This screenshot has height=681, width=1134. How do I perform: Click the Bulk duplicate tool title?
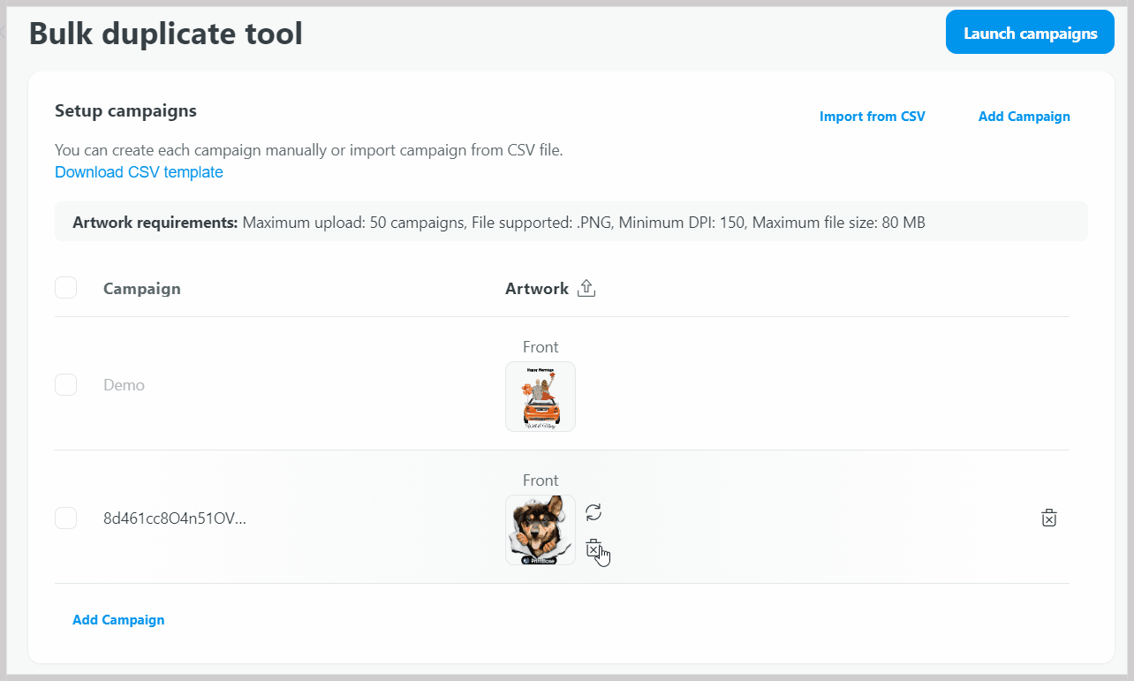tap(166, 34)
